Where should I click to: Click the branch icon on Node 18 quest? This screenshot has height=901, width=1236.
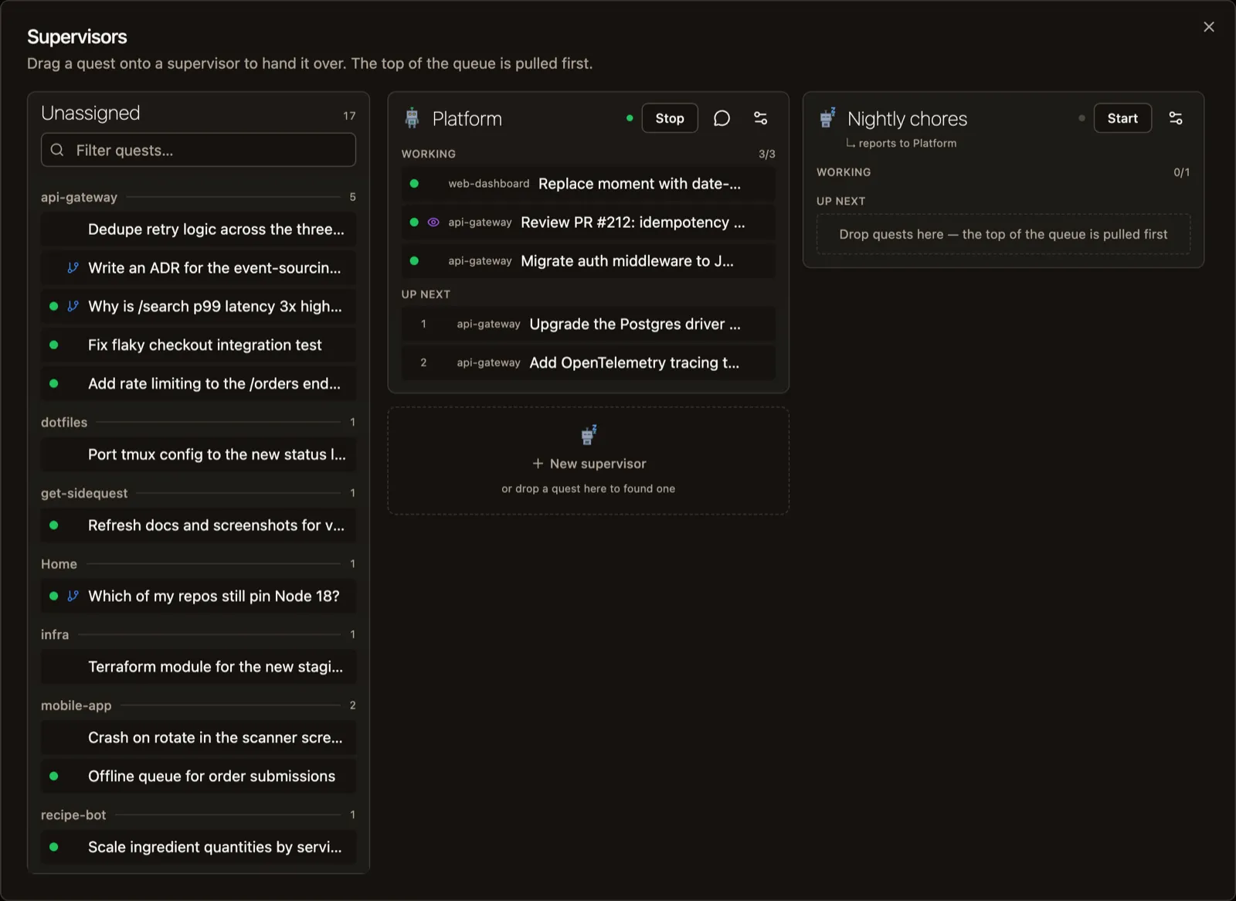click(73, 597)
